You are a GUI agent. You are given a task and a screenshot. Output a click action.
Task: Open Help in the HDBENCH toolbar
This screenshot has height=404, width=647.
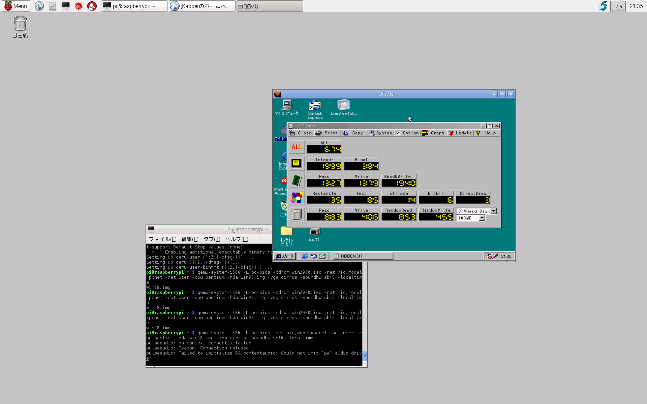pyautogui.click(x=487, y=133)
